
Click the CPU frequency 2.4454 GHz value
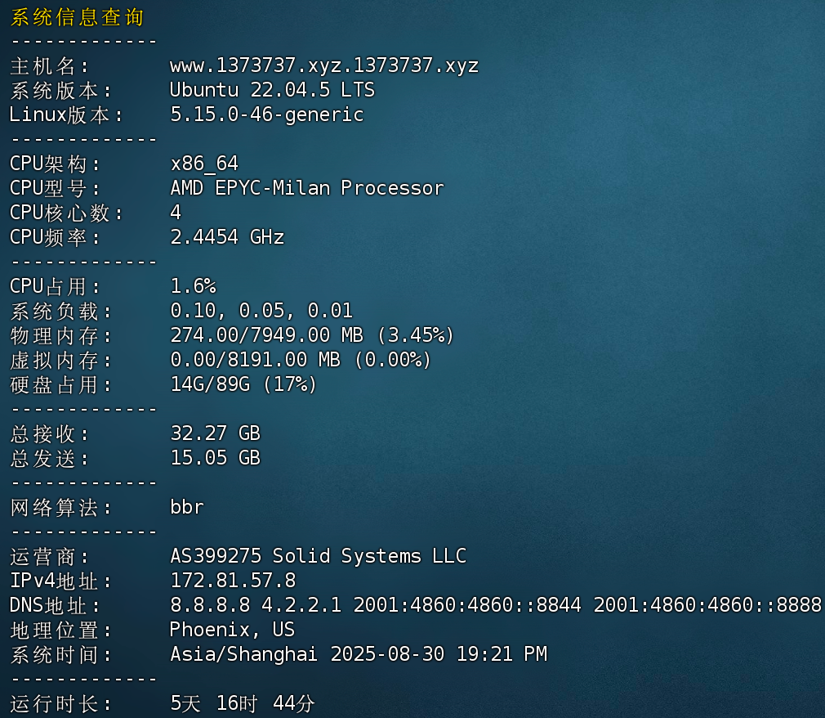point(226,237)
